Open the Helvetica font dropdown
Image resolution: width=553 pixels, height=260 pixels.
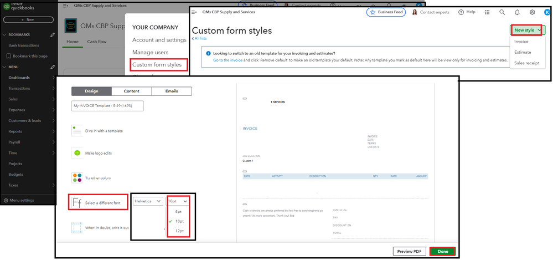tap(148, 201)
